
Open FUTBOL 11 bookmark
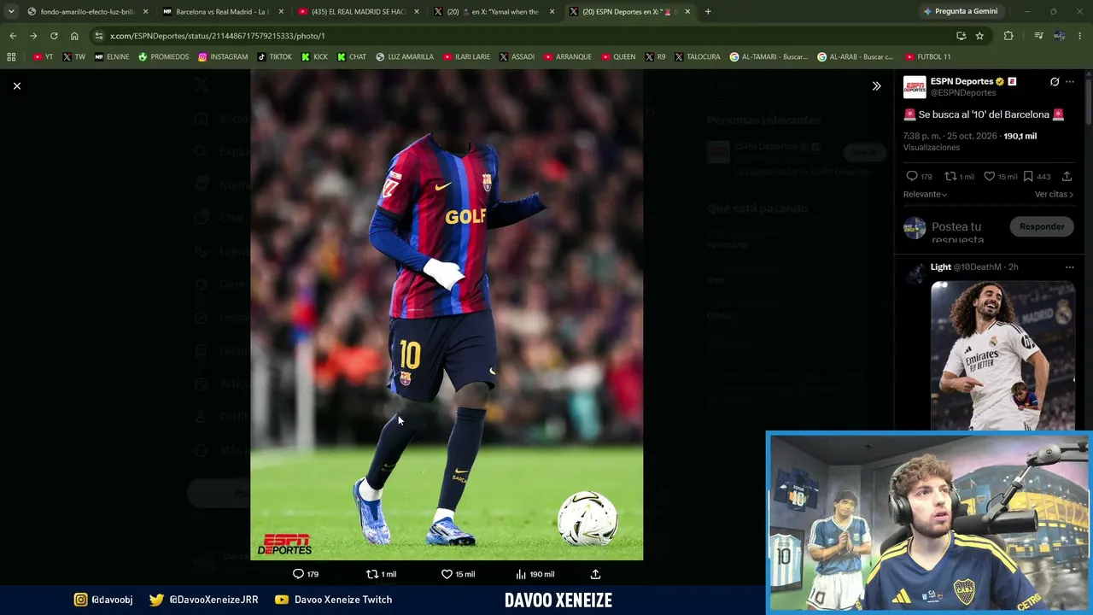(x=928, y=57)
